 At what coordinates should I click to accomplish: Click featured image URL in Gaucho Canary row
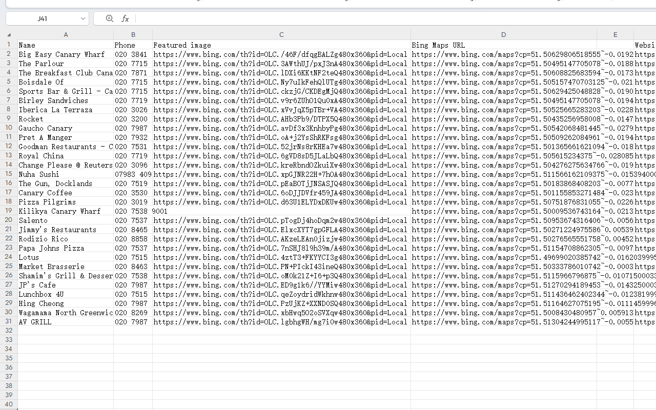click(281, 128)
